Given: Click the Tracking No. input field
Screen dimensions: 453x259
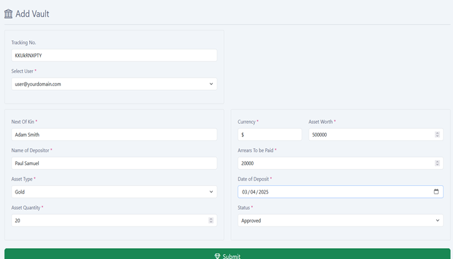Looking at the screenshot, I should tap(114, 55).
